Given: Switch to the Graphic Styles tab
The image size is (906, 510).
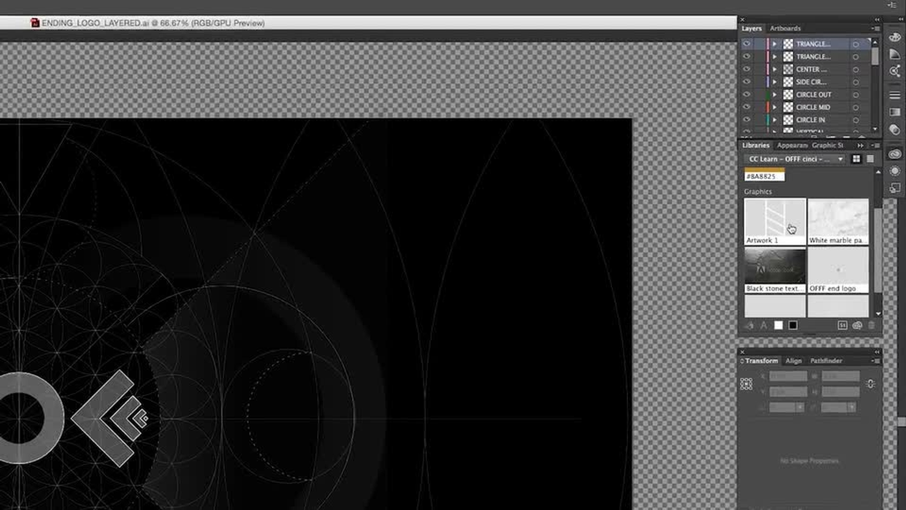Looking at the screenshot, I should pos(828,145).
